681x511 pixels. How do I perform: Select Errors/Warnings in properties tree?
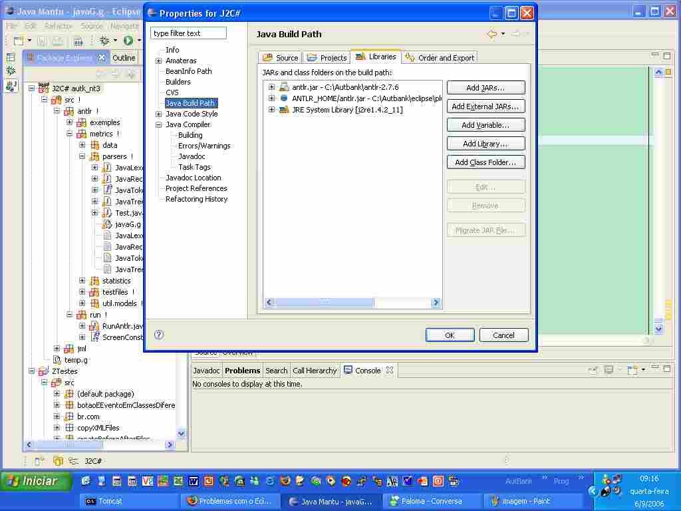point(204,146)
